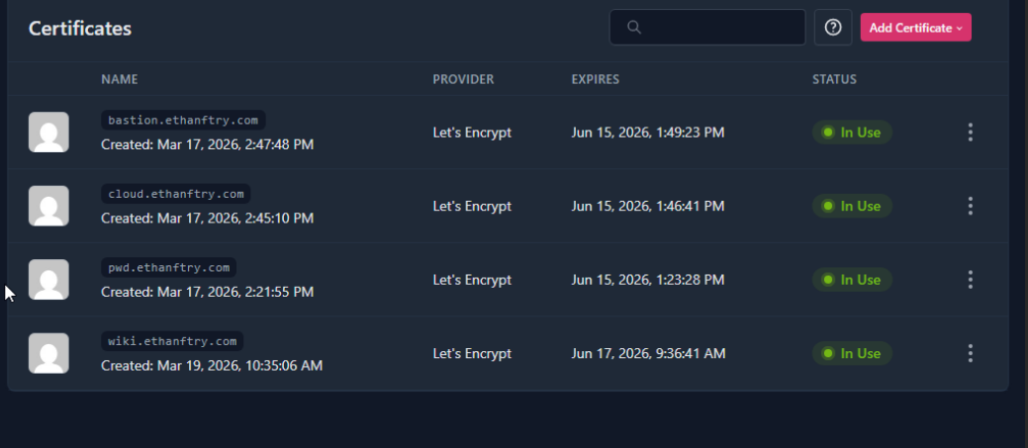The height and width of the screenshot is (448, 1028).
Task: Open actions menu for cloud.ethanftry.com
Action: click(970, 206)
